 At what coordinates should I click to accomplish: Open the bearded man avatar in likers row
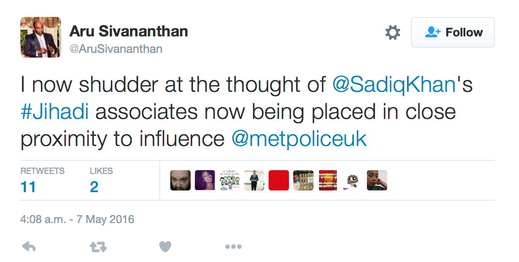pos(180,180)
